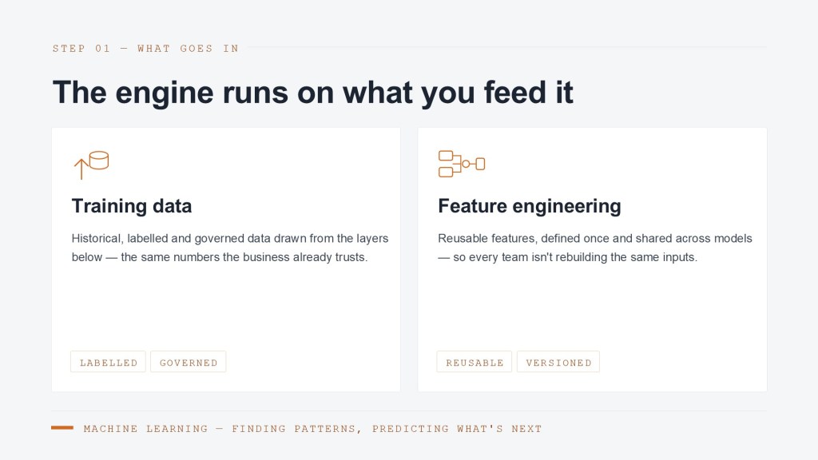The width and height of the screenshot is (818, 460).
Task: Click the feature pipeline nodes icon
Action: pyautogui.click(x=462, y=164)
